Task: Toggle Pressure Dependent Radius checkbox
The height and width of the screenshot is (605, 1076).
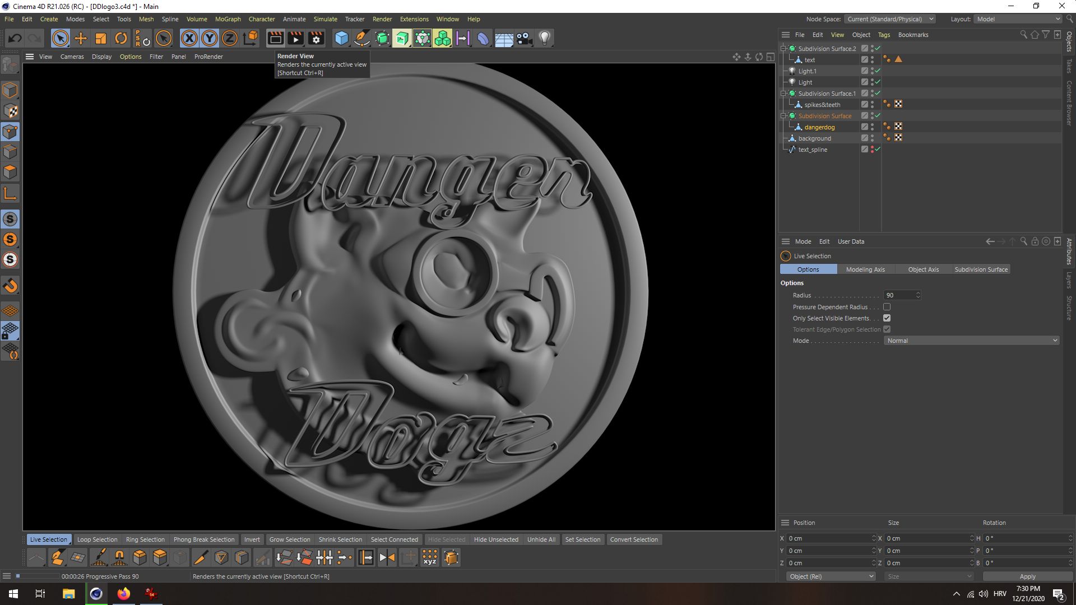Action: click(x=887, y=307)
